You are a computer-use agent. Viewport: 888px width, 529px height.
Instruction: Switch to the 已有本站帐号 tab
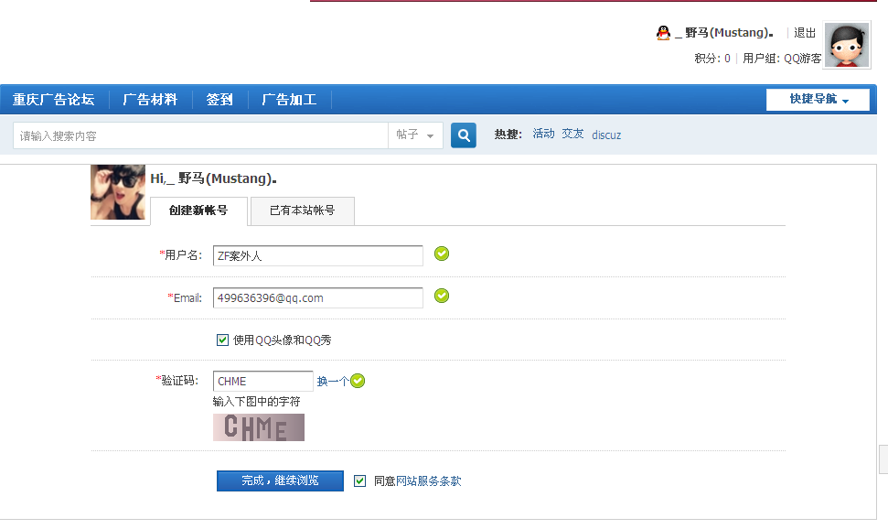click(x=303, y=211)
